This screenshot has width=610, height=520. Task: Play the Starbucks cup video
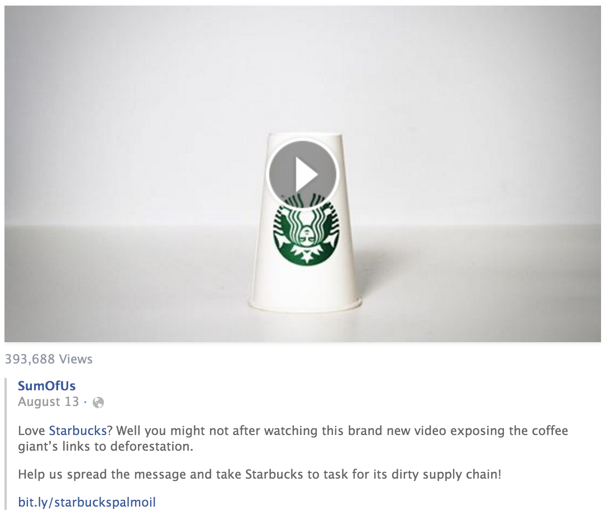point(303,174)
